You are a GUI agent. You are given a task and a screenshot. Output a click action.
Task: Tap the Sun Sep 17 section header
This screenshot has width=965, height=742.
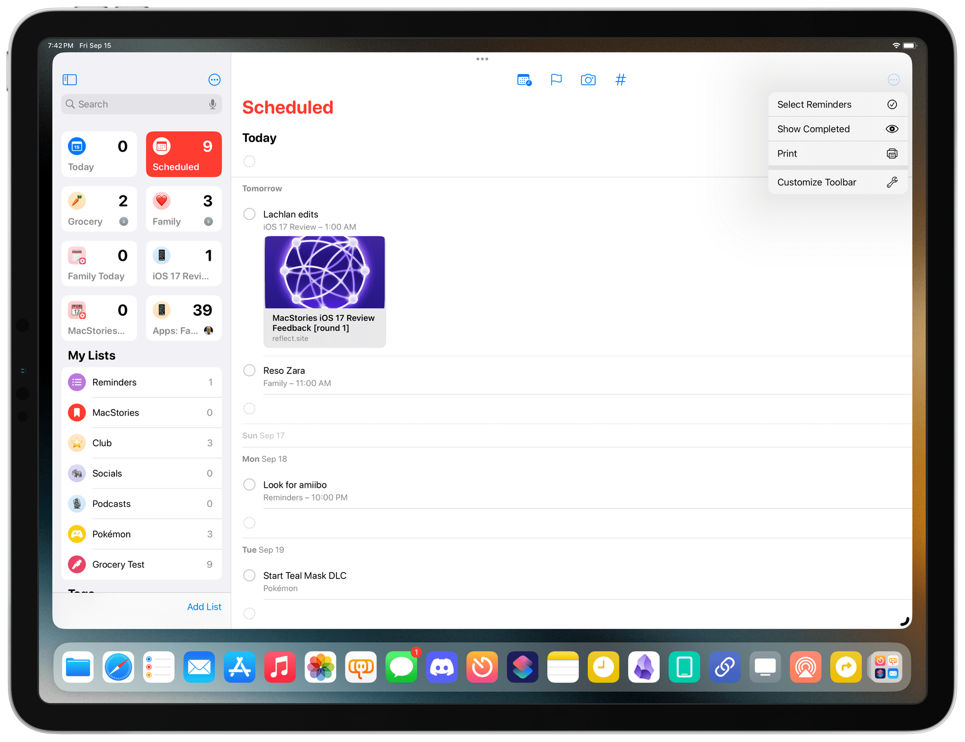pyautogui.click(x=263, y=436)
